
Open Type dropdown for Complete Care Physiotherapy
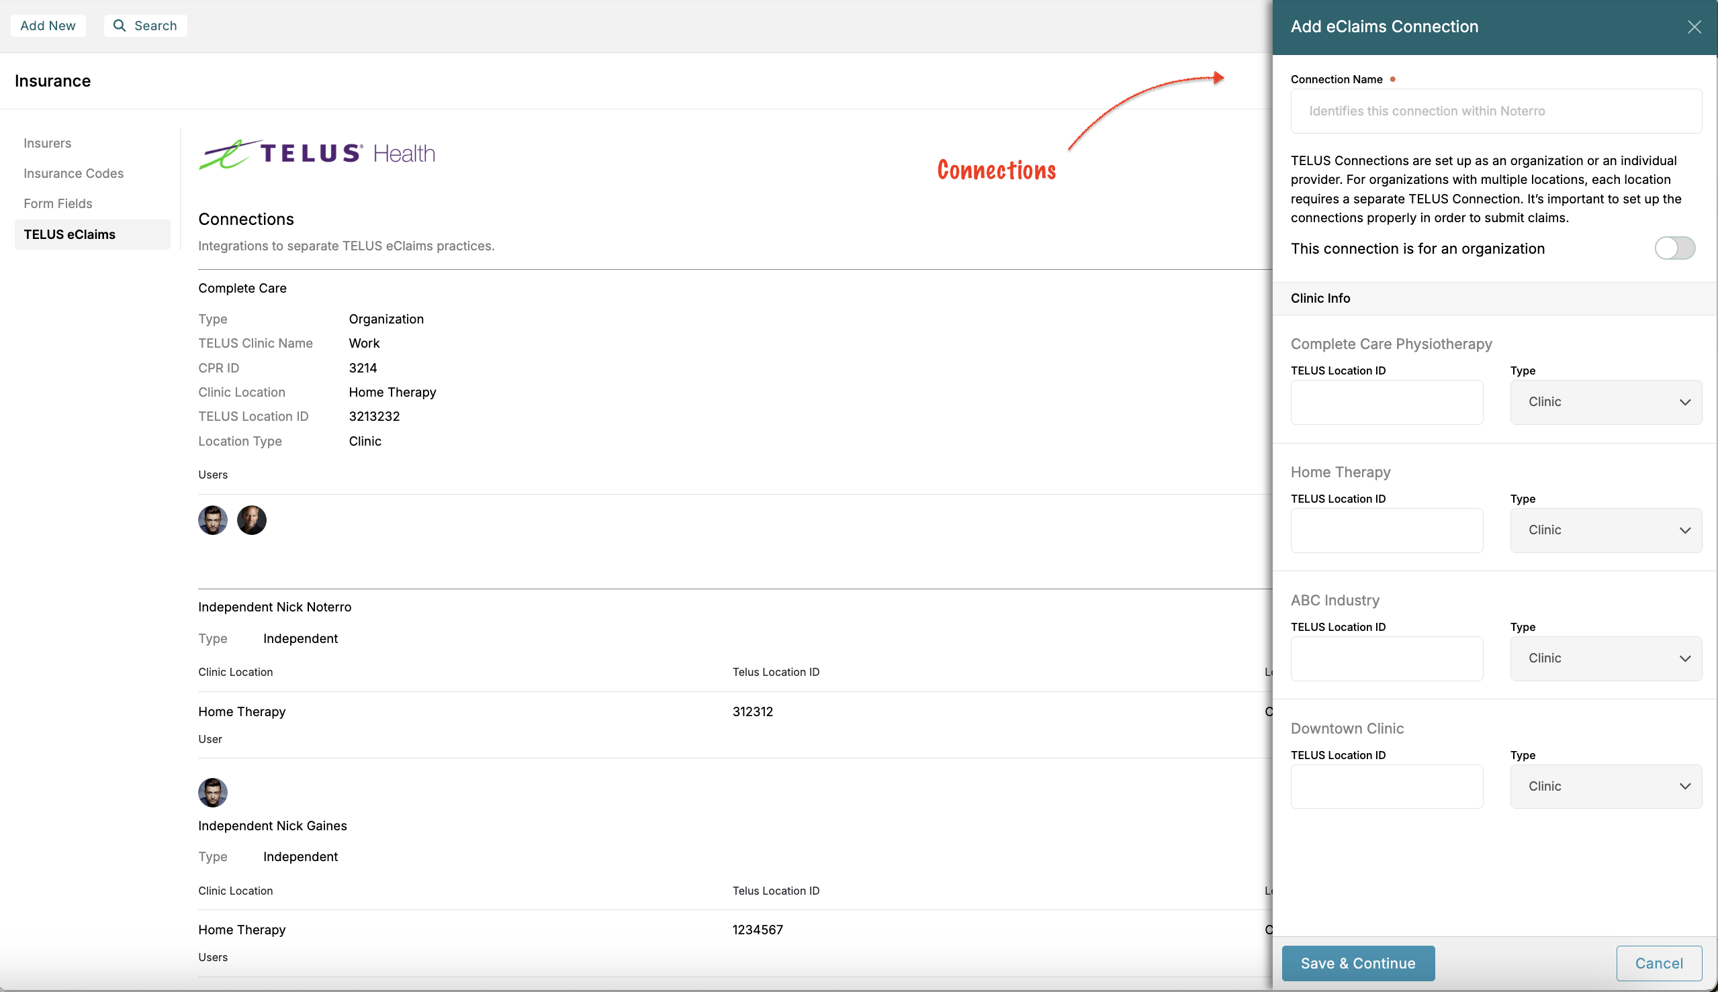click(x=1606, y=402)
